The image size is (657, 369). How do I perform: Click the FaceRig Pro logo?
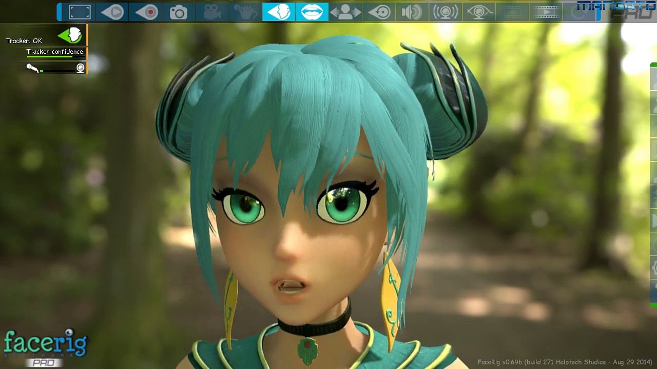pos(45,348)
